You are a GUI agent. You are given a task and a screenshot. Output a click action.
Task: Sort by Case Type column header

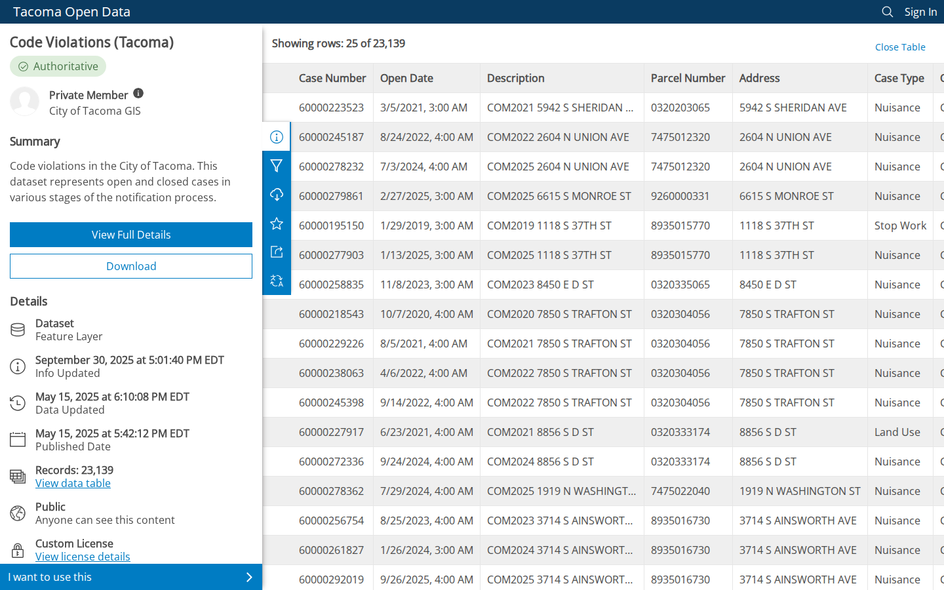coord(899,78)
